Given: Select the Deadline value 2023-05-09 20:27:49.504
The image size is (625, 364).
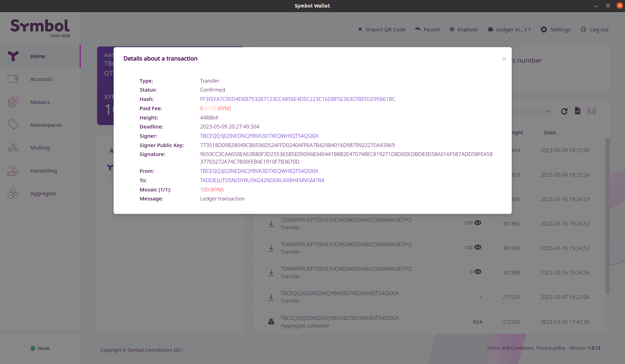Looking at the screenshot, I should 229,126.
